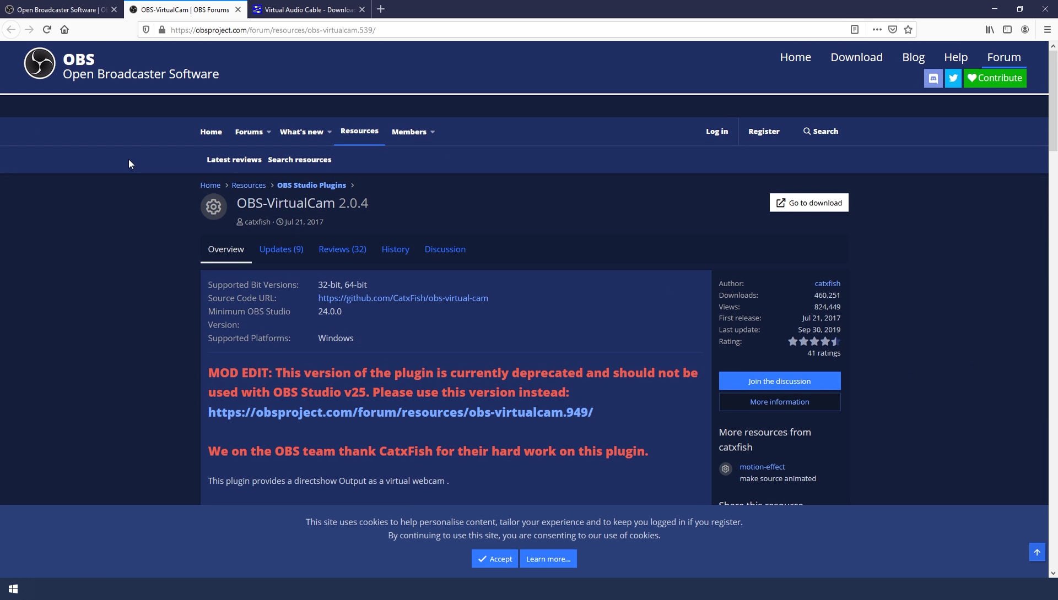This screenshot has height=600, width=1058.
Task: Click the Go to download button
Action: point(809,203)
